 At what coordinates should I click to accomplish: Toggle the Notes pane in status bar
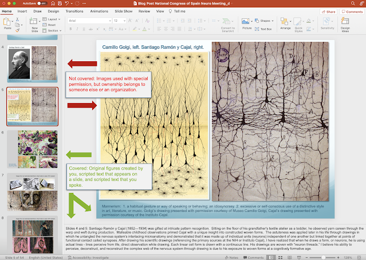tap(231, 258)
